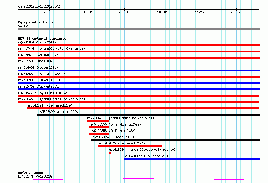Screen dimensions: 268x183
Task: Select nsv6427947 (Sedlazeck2020) label
Action: (50, 105)
